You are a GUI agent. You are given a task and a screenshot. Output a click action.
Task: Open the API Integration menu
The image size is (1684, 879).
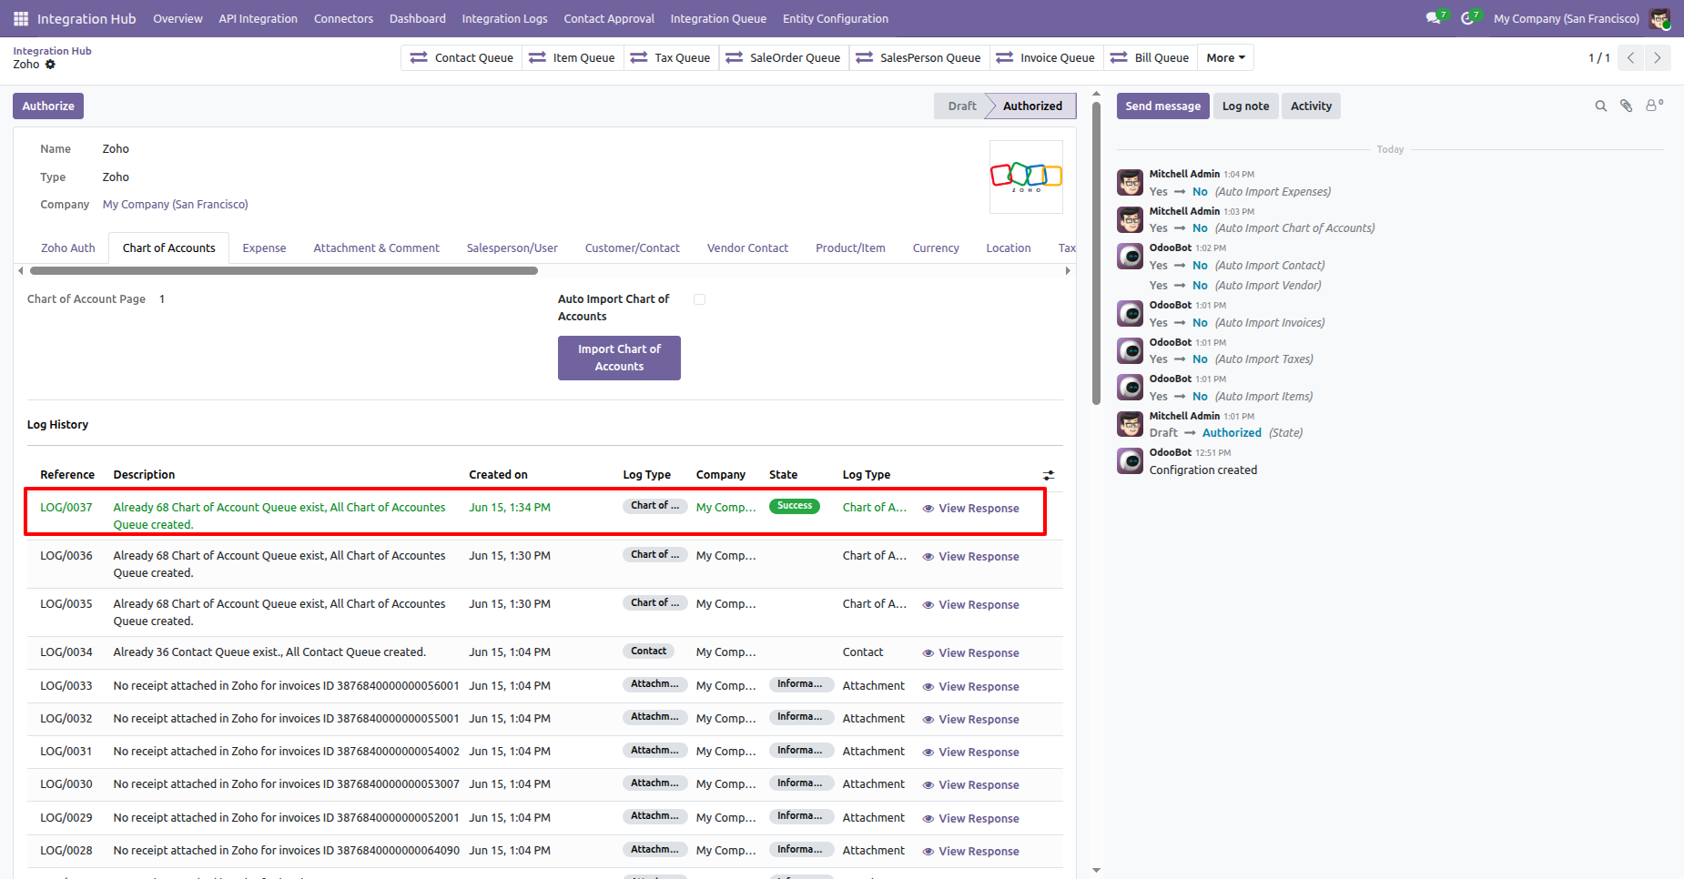pyautogui.click(x=258, y=18)
